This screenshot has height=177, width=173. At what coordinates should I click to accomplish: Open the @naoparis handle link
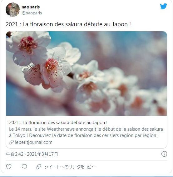(x=32, y=13)
